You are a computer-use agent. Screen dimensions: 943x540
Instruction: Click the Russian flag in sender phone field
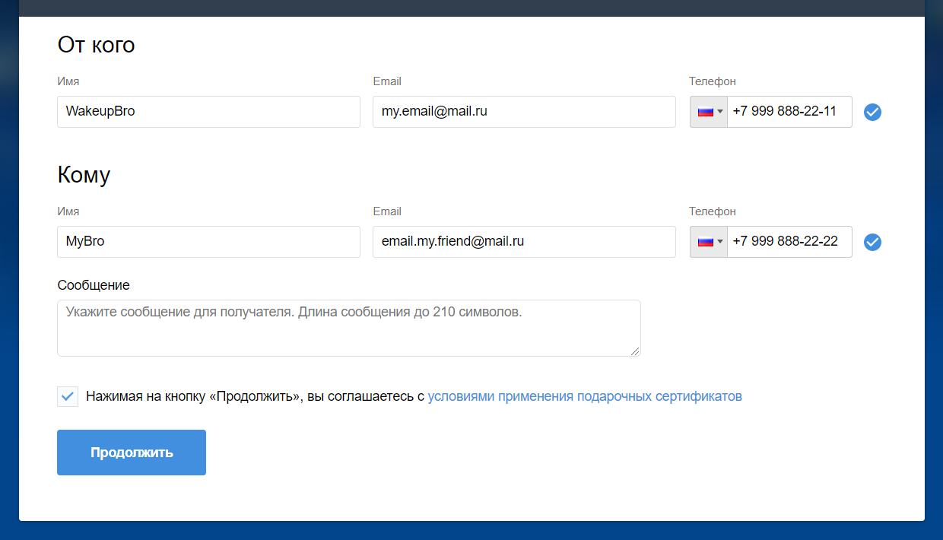705,112
